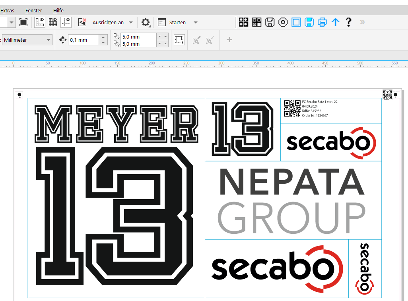The width and height of the screenshot is (408, 301).
Task: Click the black floppy disk save icon
Action: (270, 22)
